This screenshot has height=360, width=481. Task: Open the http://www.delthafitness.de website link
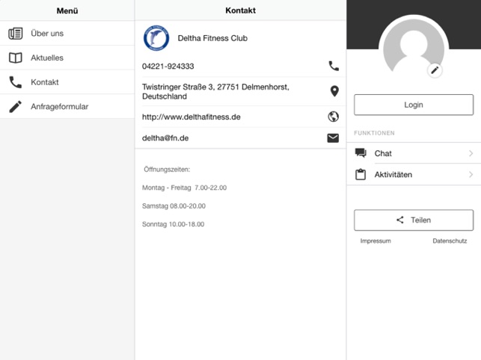point(191,117)
